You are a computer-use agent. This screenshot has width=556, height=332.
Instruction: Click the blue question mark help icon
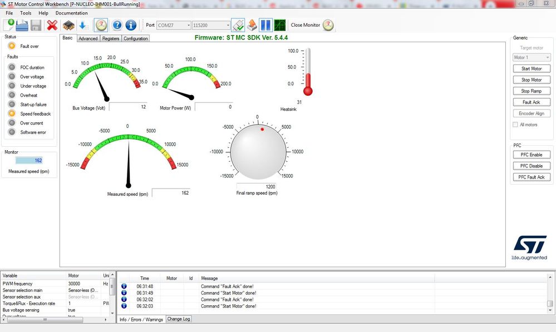[117, 25]
